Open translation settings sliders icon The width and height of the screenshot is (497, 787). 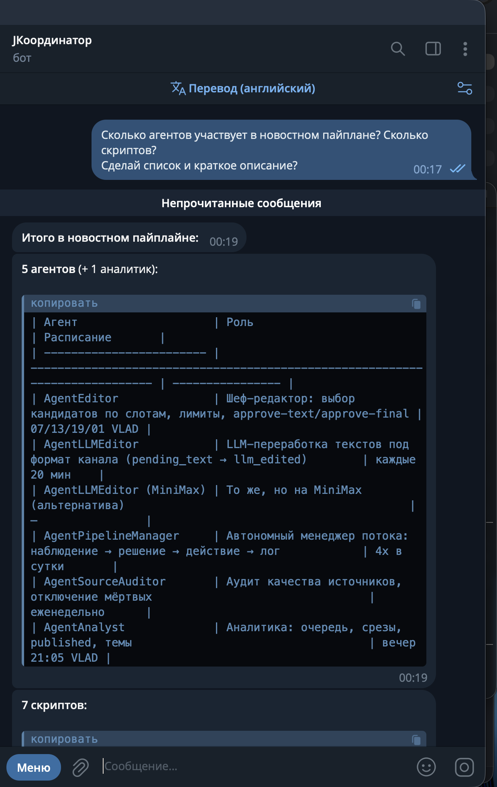pyautogui.click(x=465, y=88)
